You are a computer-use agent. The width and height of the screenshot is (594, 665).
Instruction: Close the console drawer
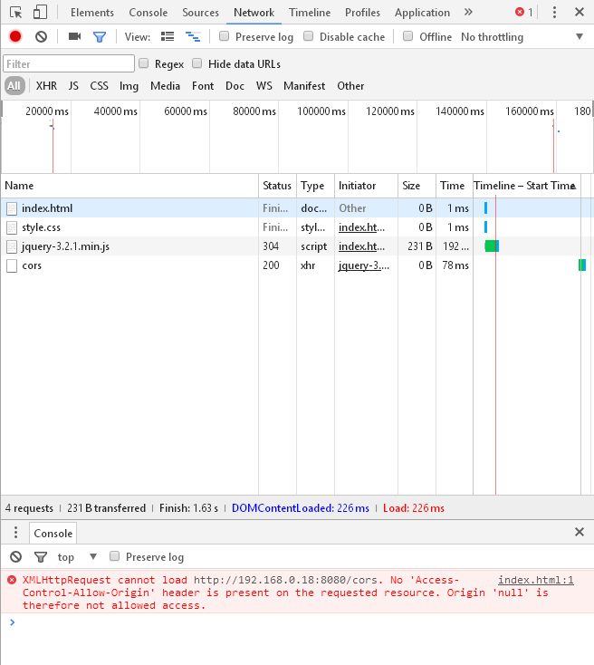[580, 532]
